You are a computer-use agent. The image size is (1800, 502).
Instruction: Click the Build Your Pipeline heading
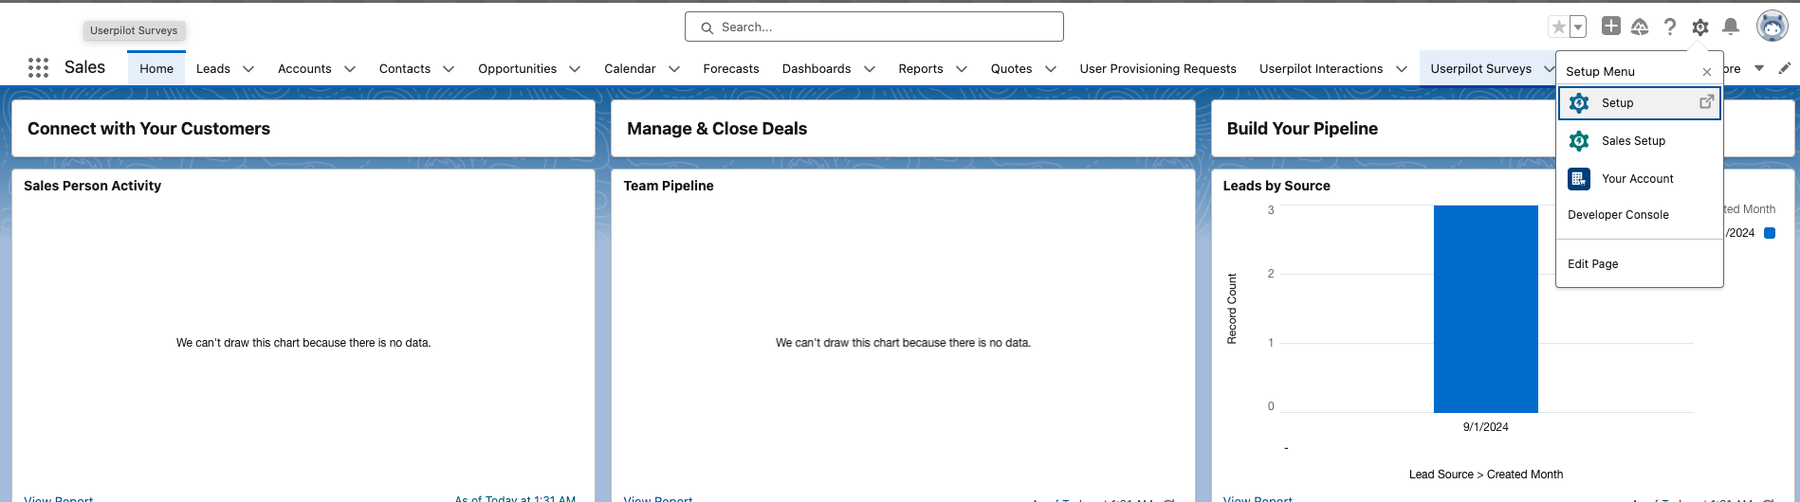(x=1302, y=129)
